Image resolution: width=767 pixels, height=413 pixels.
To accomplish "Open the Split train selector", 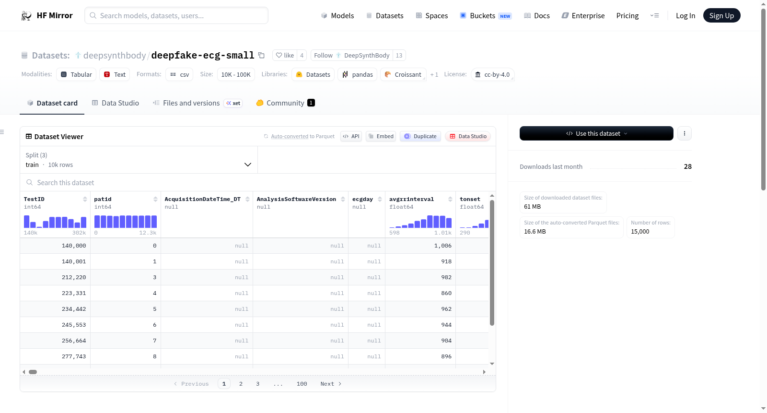I will (x=139, y=160).
